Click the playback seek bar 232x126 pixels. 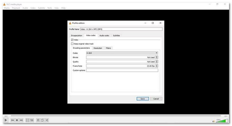coord(116,116)
